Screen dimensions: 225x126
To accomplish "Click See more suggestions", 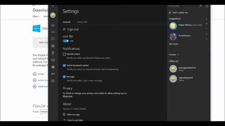I will (173, 44).
